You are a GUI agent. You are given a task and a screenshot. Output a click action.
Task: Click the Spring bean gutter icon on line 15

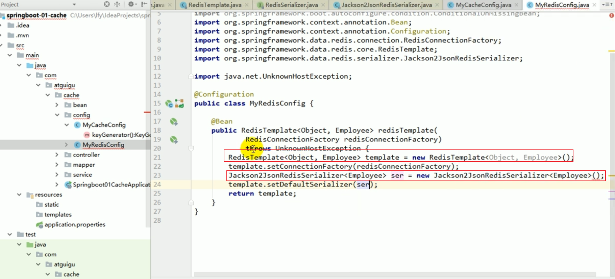[169, 104]
